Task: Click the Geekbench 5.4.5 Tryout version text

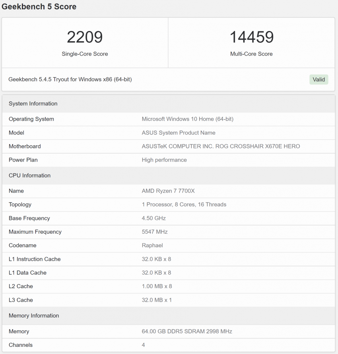Action: point(70,79)
